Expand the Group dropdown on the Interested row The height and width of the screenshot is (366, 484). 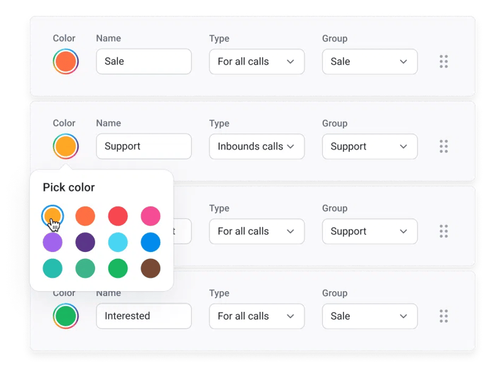(x=370, y=316)
